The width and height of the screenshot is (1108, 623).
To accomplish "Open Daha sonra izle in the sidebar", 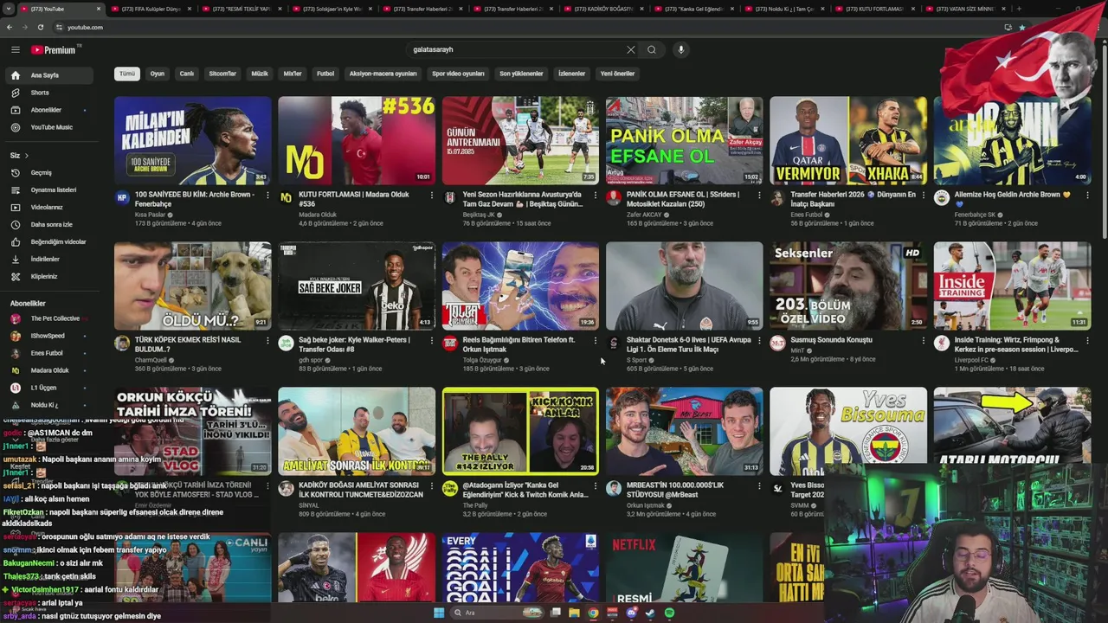I will (x=48, y=224).
